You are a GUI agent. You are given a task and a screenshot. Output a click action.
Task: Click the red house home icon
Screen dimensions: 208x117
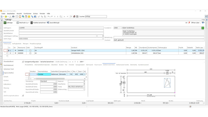coord(74,17)
